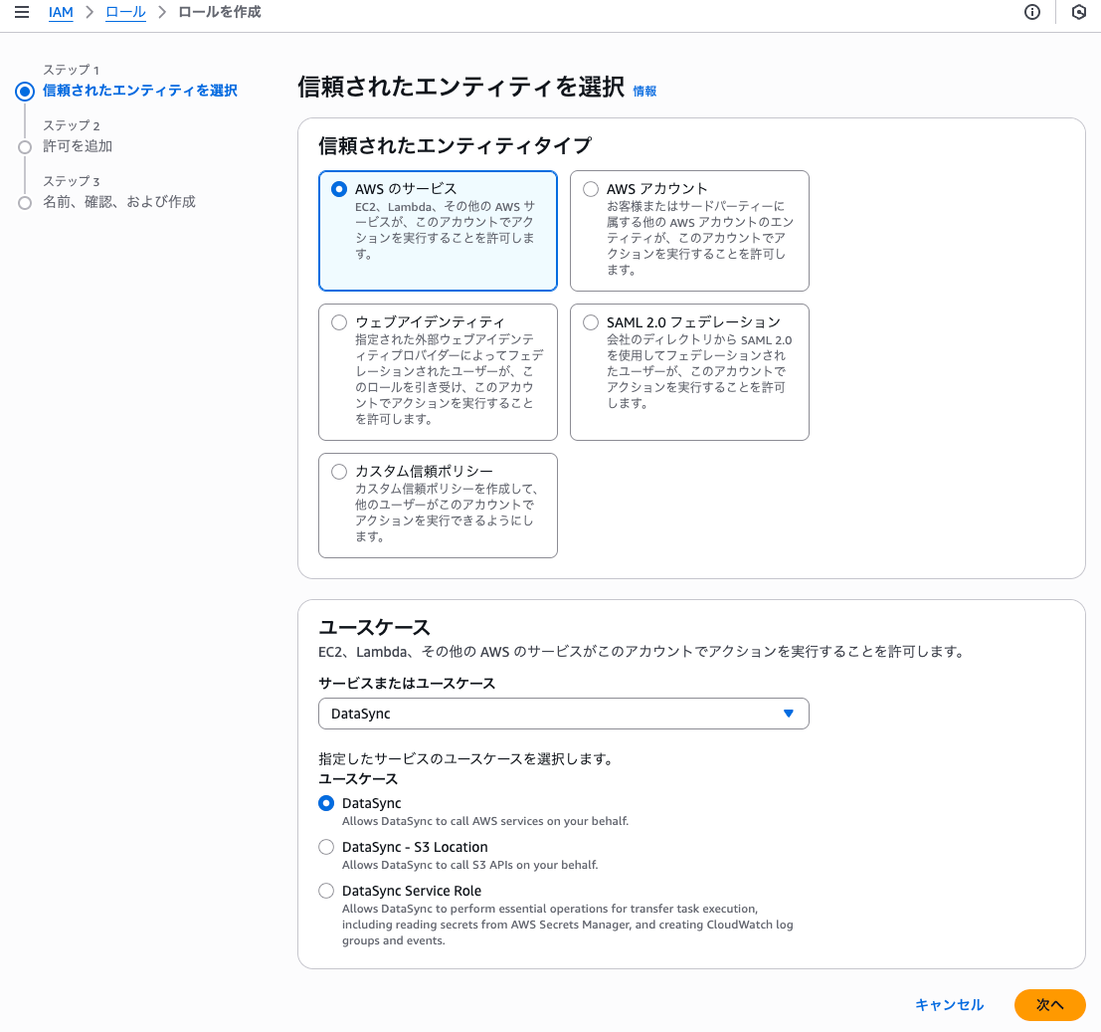This screenshot has width=1101, height=1032.
Task: Select SAML 2.0 フェデレーション entity type
Action: tap(689, 371)
